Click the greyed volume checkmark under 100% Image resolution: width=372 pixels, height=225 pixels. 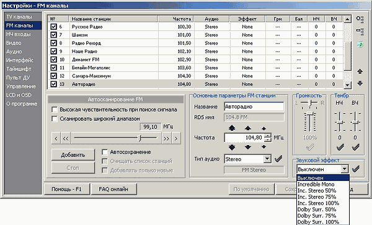(310, 148)
